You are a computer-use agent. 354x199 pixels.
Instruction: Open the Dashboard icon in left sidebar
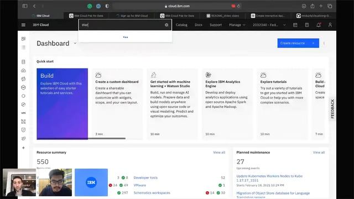pos(23,39)
